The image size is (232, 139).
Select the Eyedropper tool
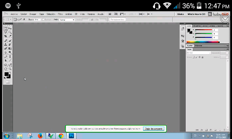pos(10,36)
